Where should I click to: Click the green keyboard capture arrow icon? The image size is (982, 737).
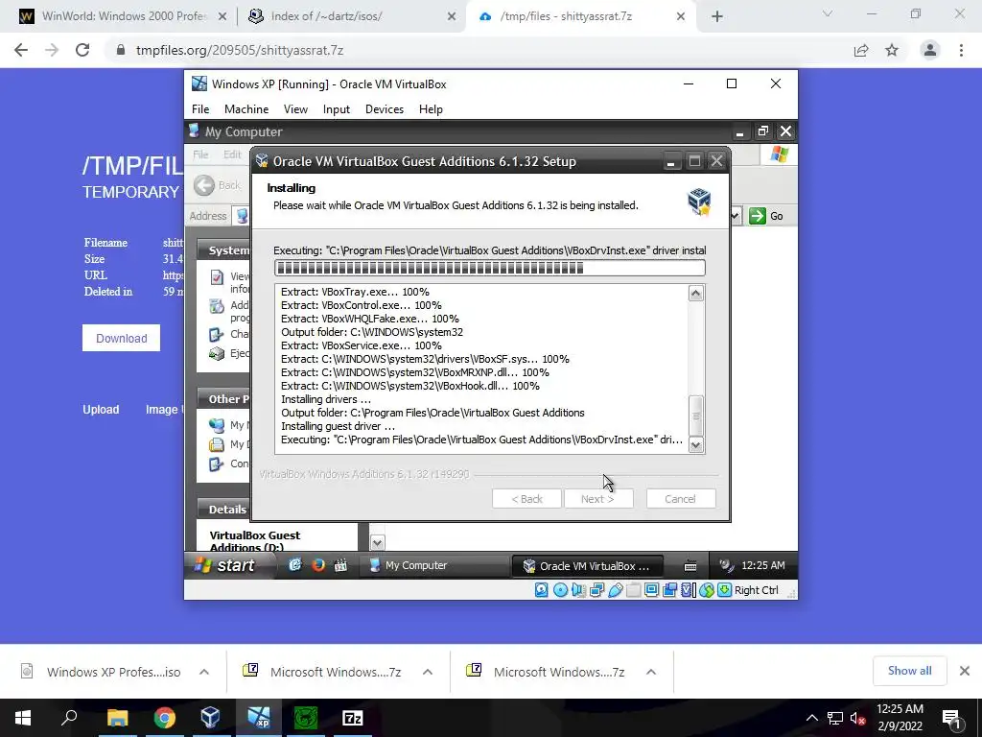[x=724, y=590]
